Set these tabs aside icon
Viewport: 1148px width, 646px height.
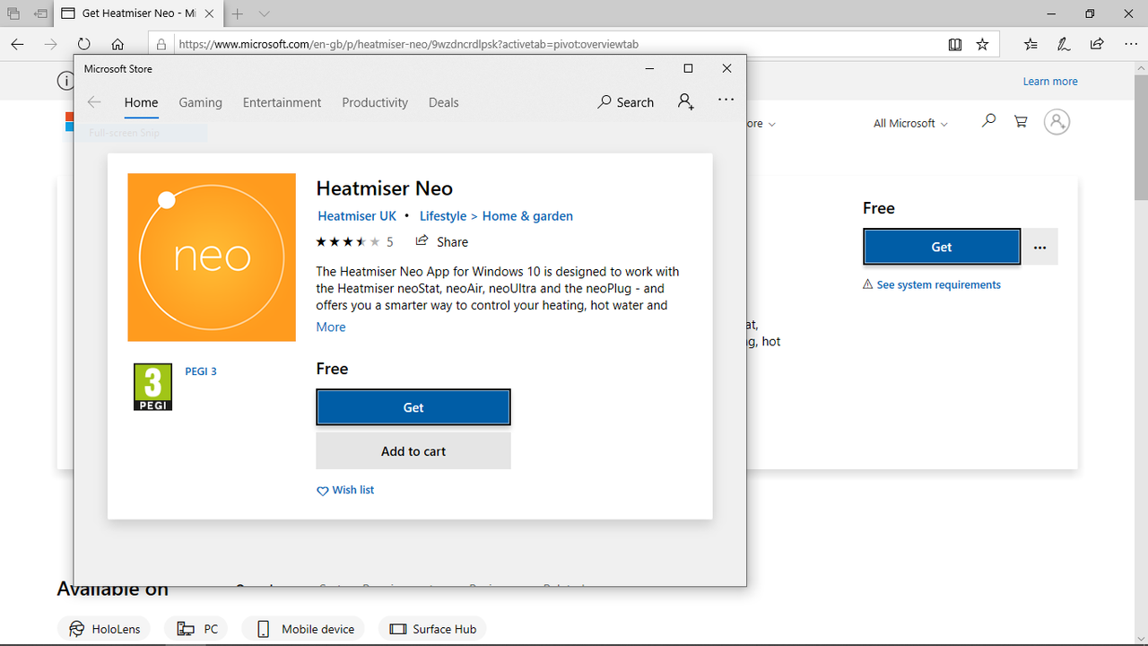pyautogui.click(x=40, y=13)
